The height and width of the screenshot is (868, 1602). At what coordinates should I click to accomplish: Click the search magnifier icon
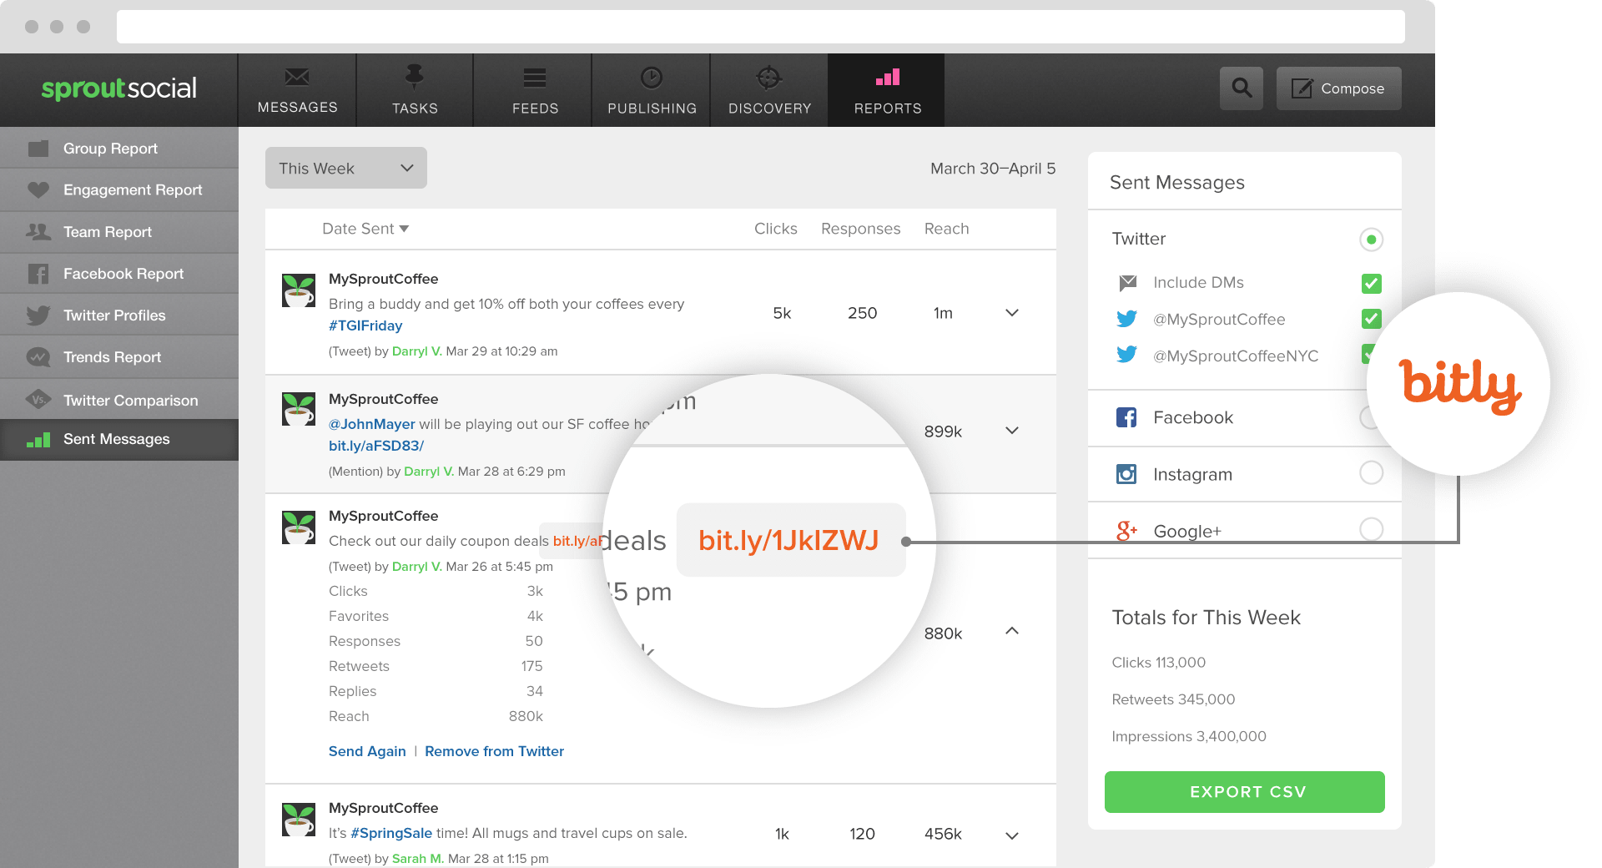tap(1242, 88)
